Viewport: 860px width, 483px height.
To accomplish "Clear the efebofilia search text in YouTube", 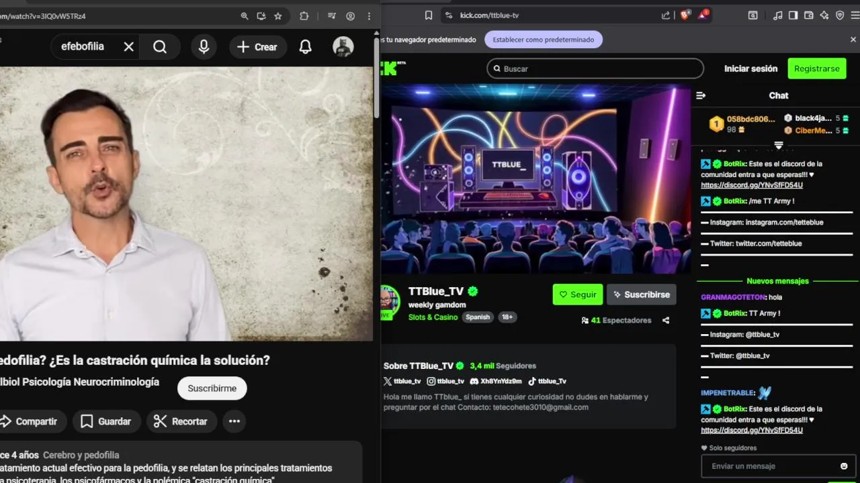I will point(128,47).
